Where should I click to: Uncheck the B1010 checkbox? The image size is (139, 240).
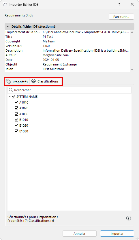[x=16, y=120]
